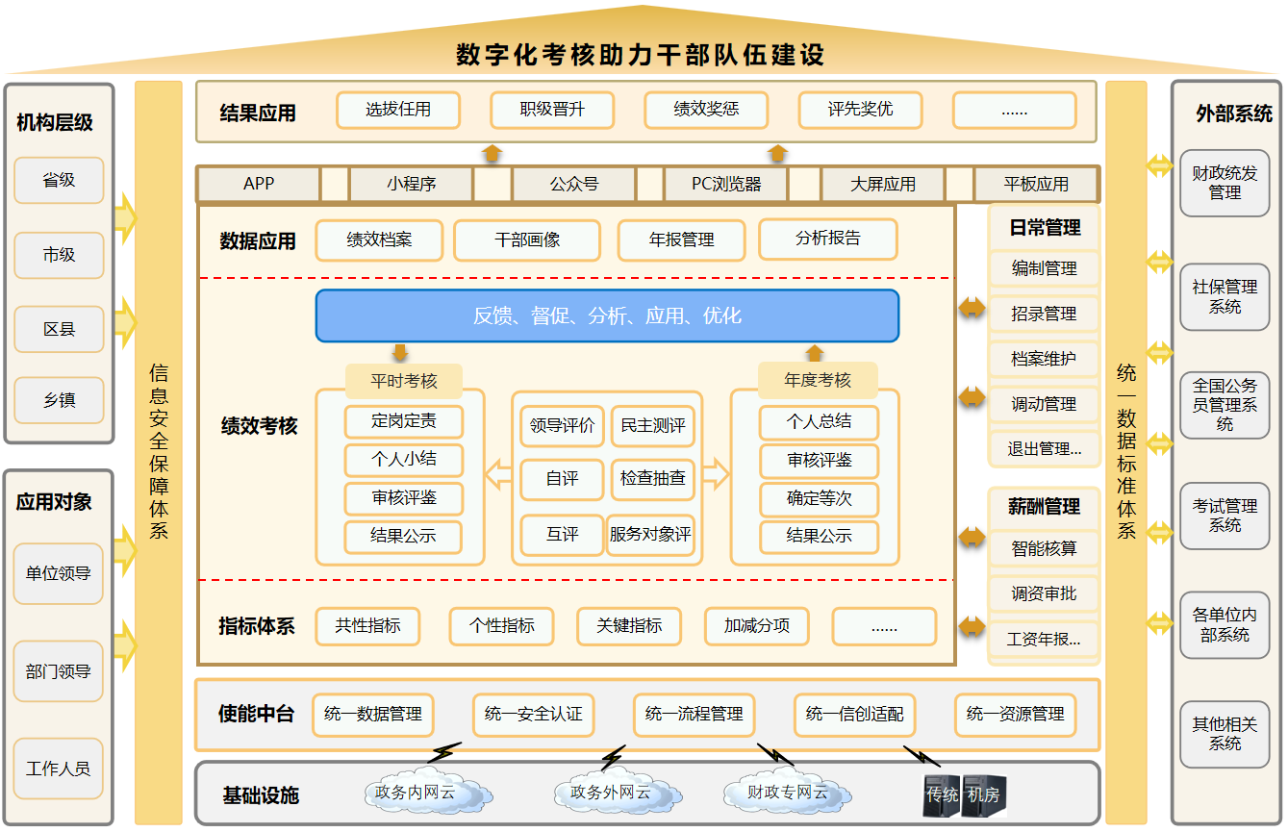The width and height of the screenshot is (1288, 832).
Task: Click the up arrow below 职级晋升
Action: [492, 153]
